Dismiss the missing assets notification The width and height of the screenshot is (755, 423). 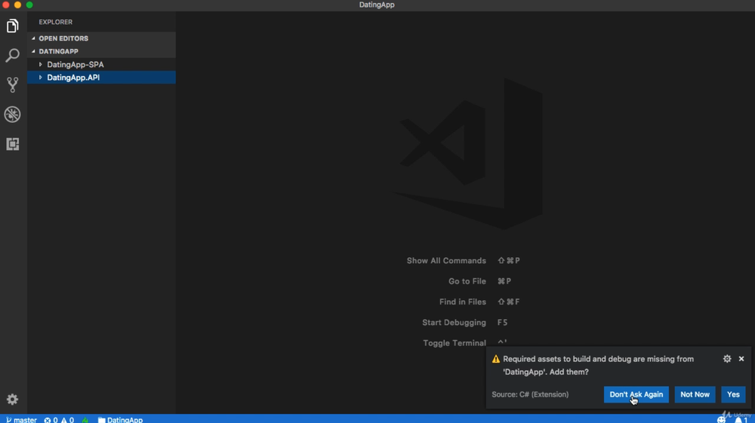[741, 359]
